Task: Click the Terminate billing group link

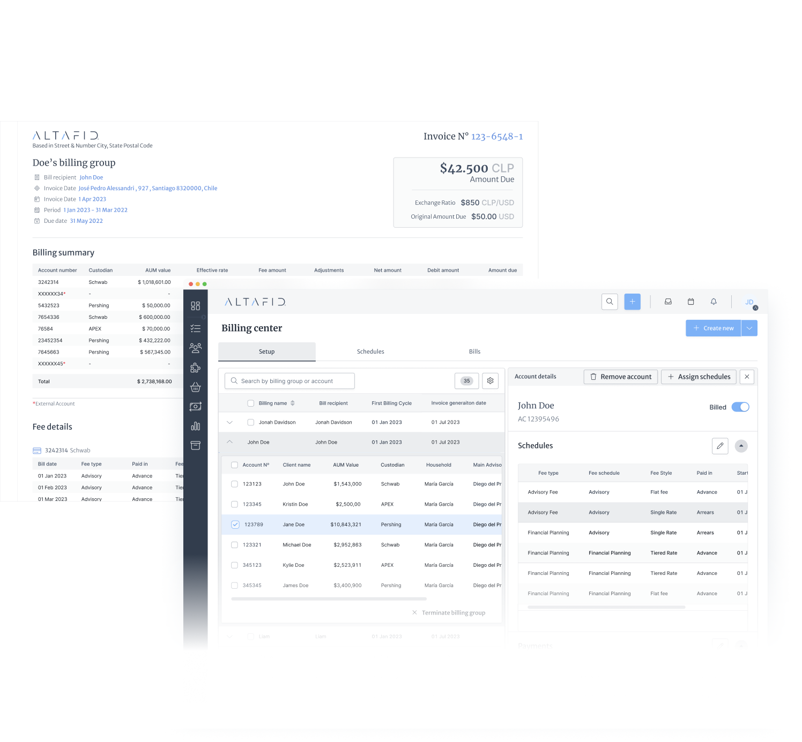Action: click(454, 612)
